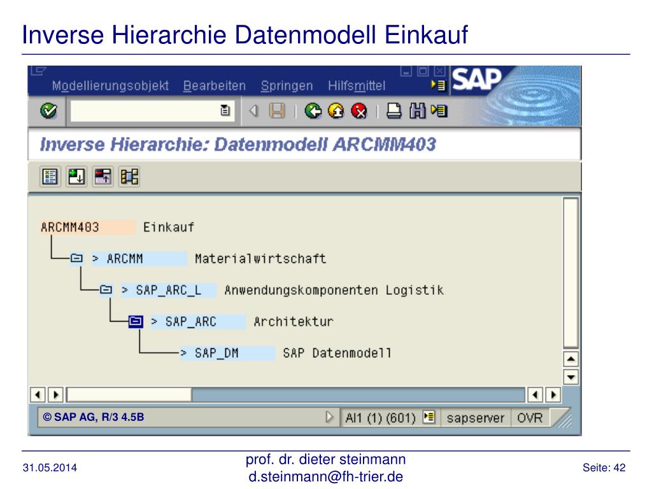This screenshot has height=489, width=652.
Task: Select the ARCMM tree entry
Action: 139,259
